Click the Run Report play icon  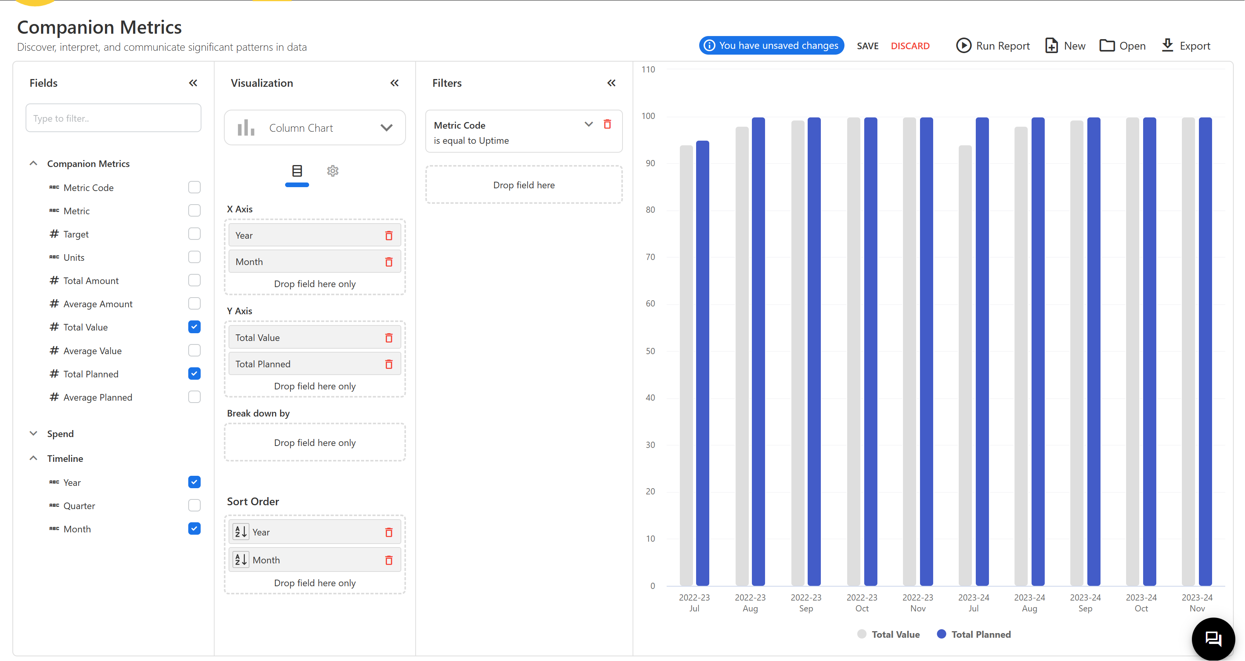[x=963, y=45]
